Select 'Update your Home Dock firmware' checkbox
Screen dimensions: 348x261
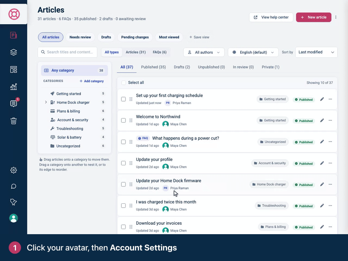[x=123, y=185]
